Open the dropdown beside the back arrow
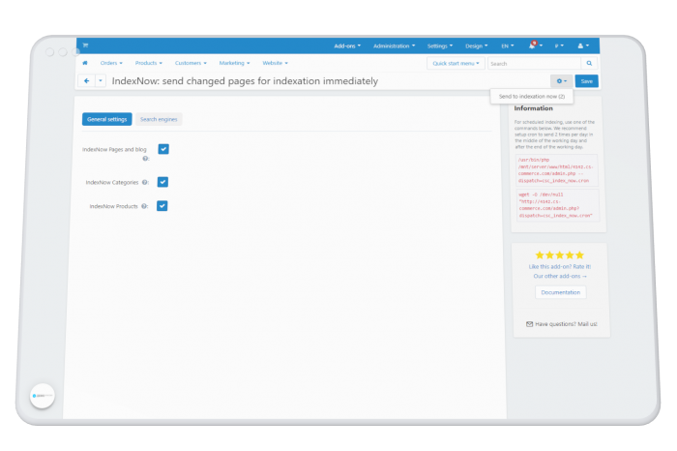Image resolution: width=677 pixels, height=451 pixels. point(101,80)
